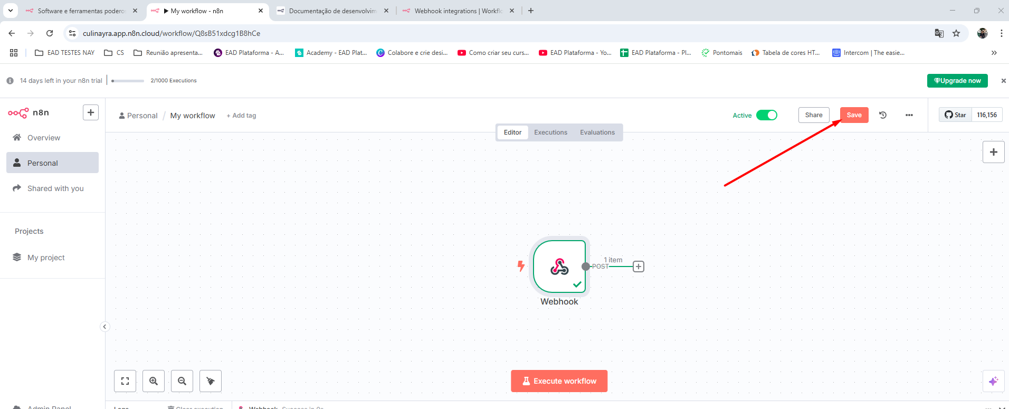Show more bookmarks chevron
This screenshot has width=1009, height=409.
point(994,53)
